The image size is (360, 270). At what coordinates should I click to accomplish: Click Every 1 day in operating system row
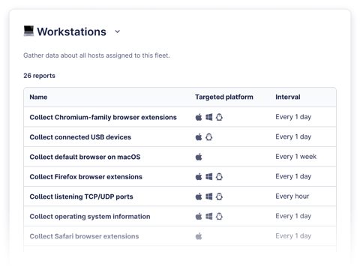tap(293, 216)
